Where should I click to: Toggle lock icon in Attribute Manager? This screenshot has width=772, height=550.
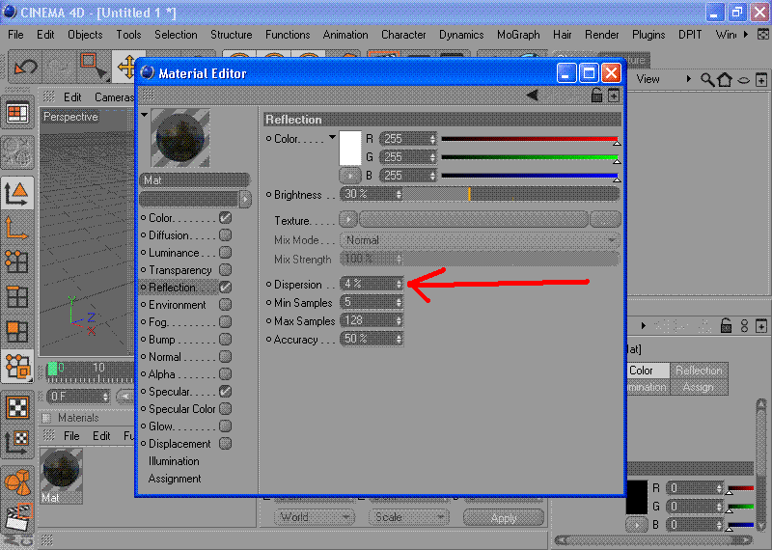pos(726,325)
